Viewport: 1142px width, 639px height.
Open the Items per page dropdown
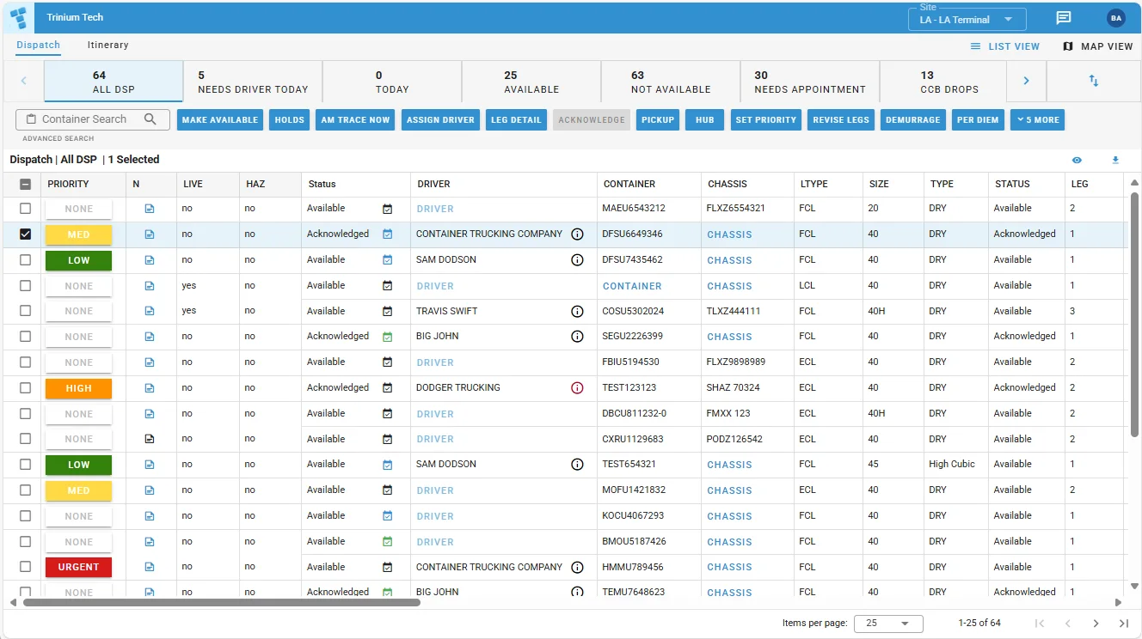coord(888,624)
